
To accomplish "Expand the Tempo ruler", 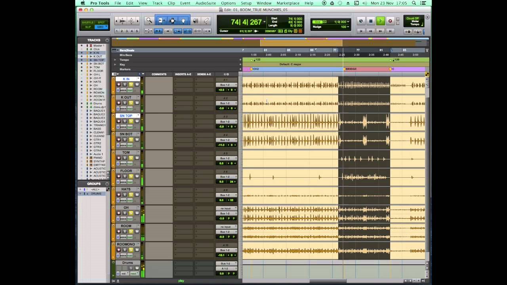I will point(115,60).
